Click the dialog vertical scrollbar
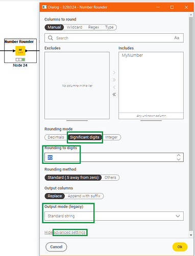Viewport: 195px width, 256px height. coord(191,124)
